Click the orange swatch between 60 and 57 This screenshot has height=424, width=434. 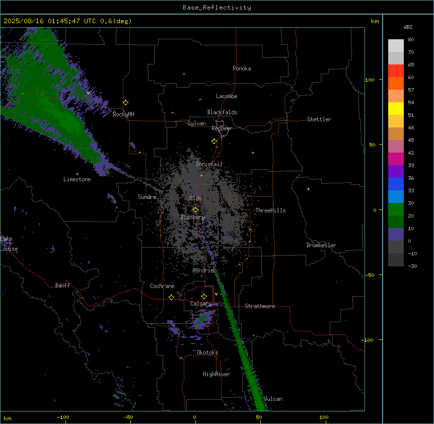[396, 83]
